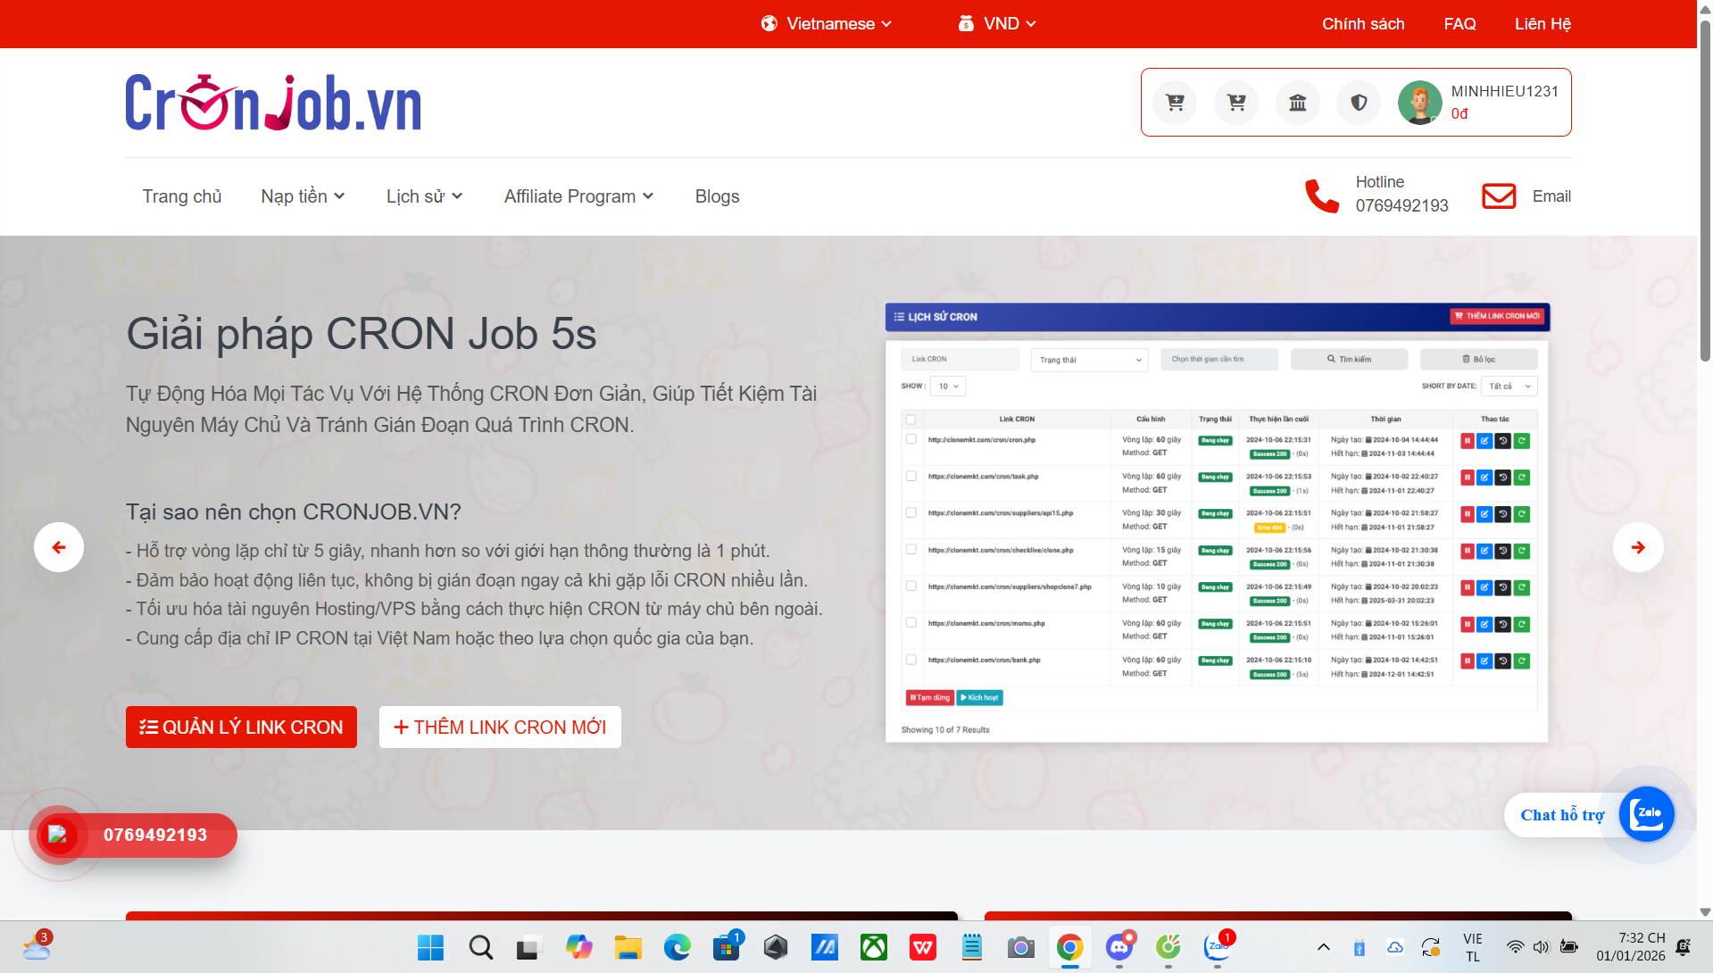Expand the Trạng thái status dropdown

[x=1089, y=360]
